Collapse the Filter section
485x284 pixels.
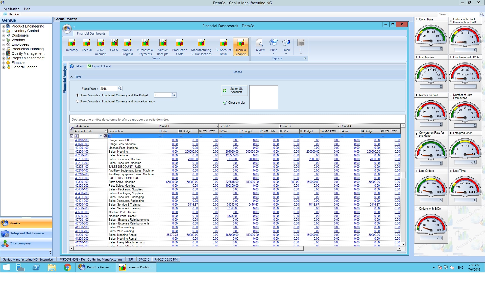pyautogui.click(x=71, y=77)
